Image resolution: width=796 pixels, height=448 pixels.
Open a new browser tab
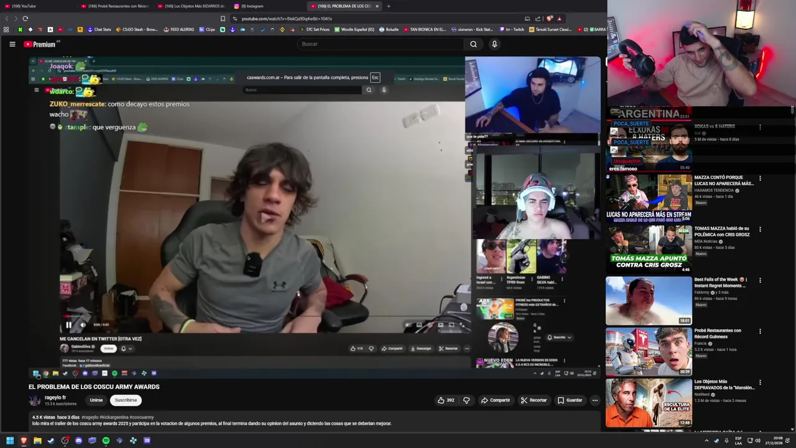[389, 6]
